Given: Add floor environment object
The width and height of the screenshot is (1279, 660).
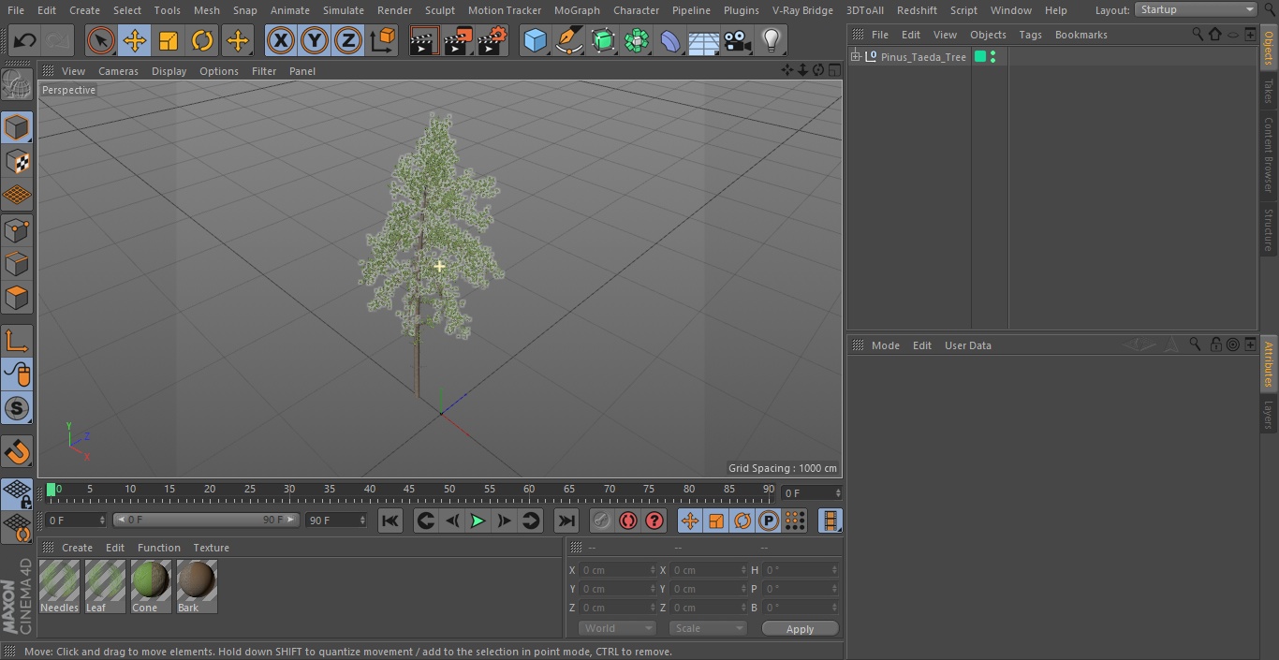Looking at the screenshot, I should point(704,40).
